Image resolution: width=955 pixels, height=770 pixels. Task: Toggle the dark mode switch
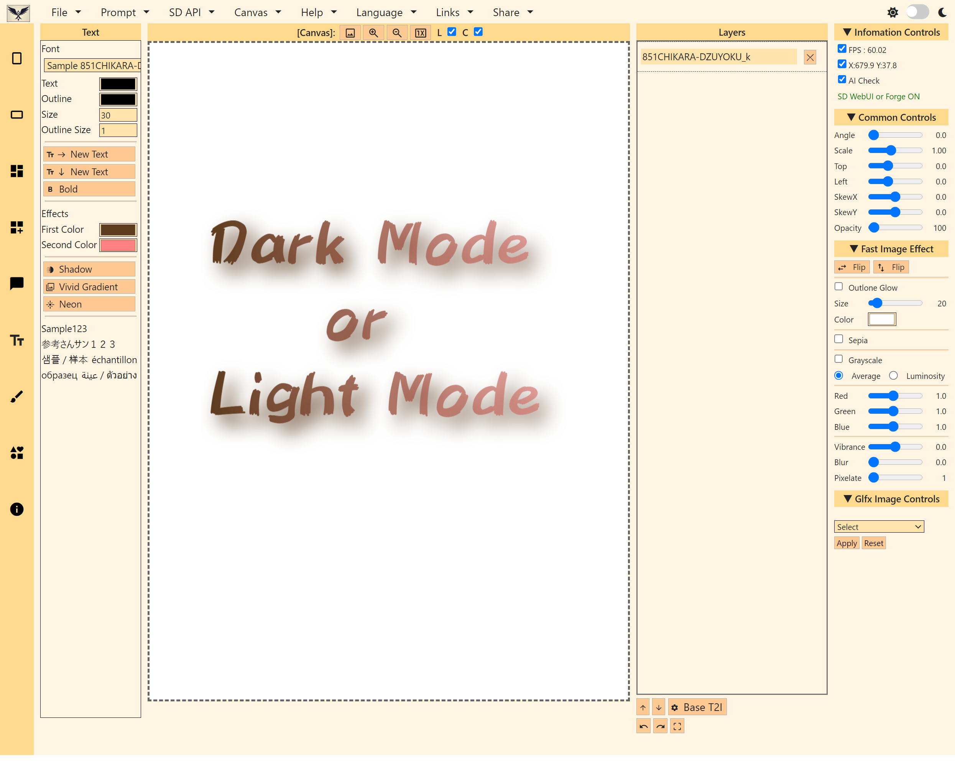917,12
